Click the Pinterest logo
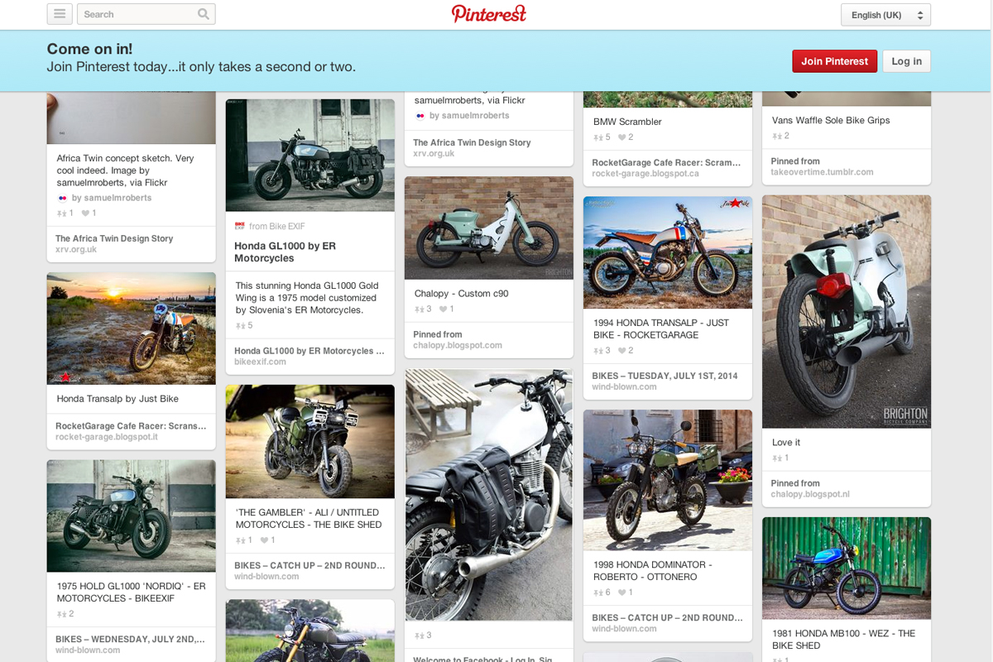 489,14
